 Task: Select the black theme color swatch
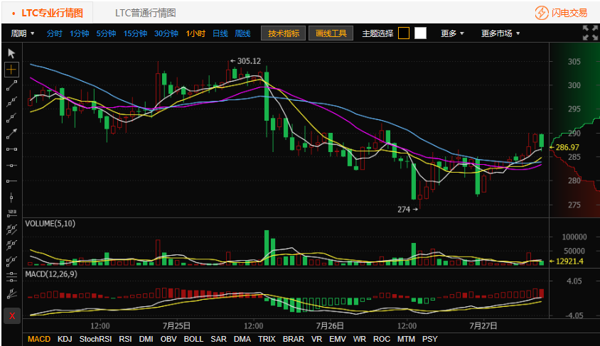[404, 33]
